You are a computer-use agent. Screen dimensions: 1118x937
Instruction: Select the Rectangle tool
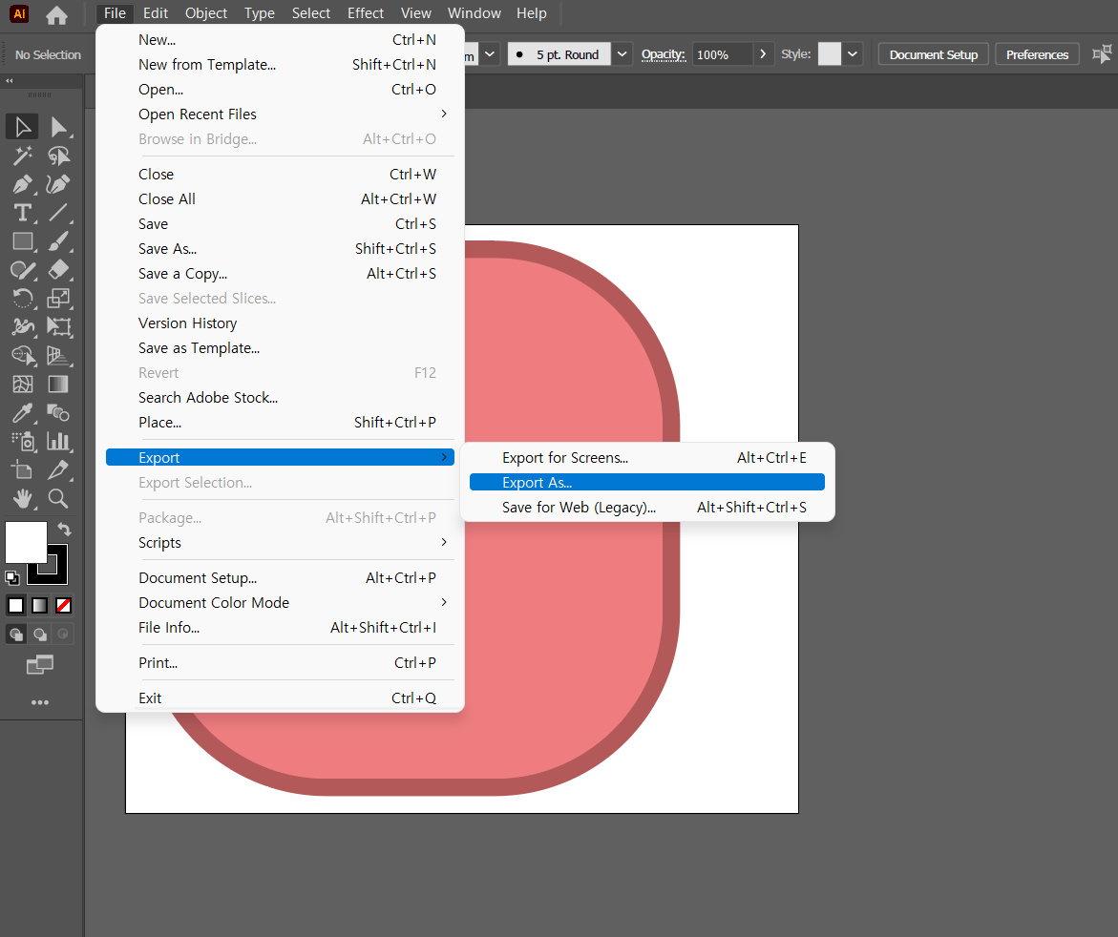coord(22,240)
